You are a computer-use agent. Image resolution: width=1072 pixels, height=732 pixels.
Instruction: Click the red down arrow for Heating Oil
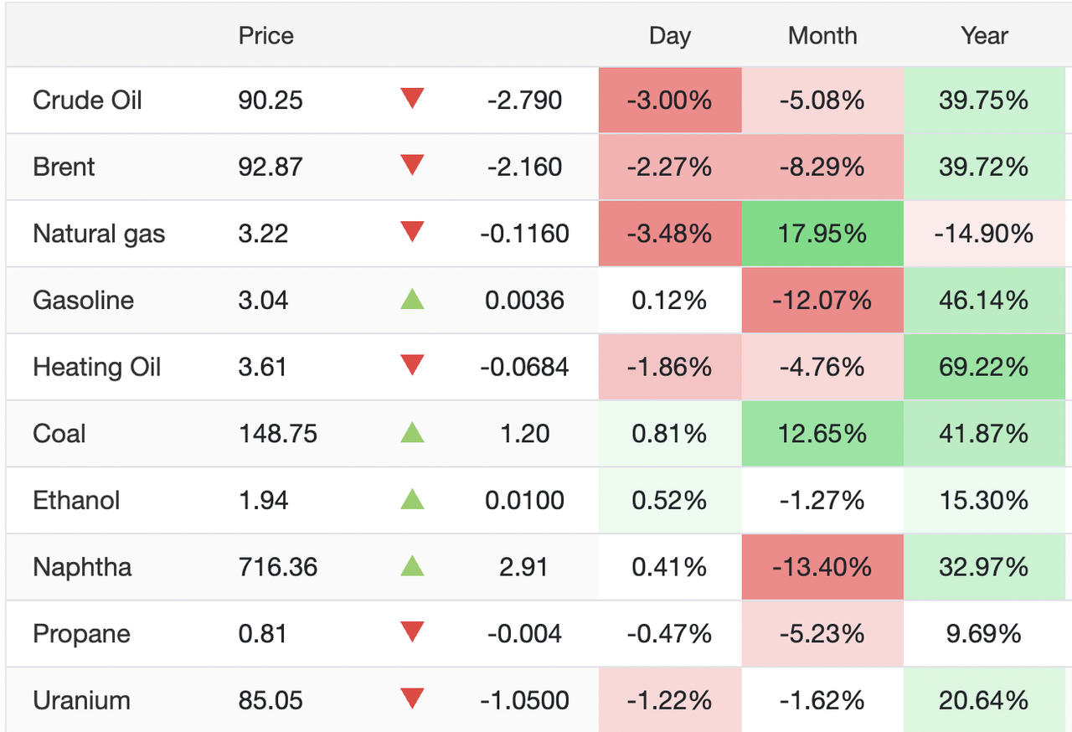pyautogui.click(x=412, y=365)
